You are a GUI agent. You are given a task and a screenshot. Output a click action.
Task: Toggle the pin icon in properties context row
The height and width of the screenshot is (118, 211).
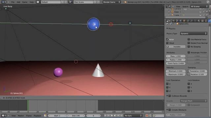(x=167, y=24)
